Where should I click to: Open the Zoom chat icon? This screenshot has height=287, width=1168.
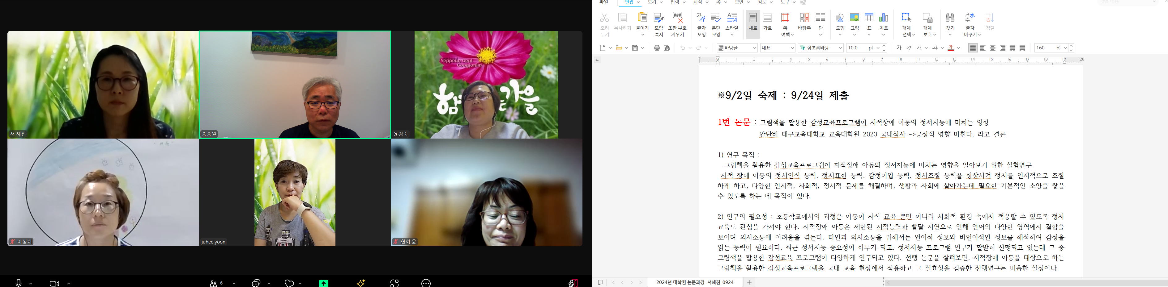pyautogui.click(x=256, y=283)
